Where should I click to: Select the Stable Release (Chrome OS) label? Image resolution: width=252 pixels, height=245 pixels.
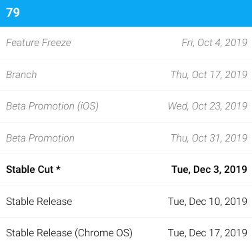coord(69,233)
